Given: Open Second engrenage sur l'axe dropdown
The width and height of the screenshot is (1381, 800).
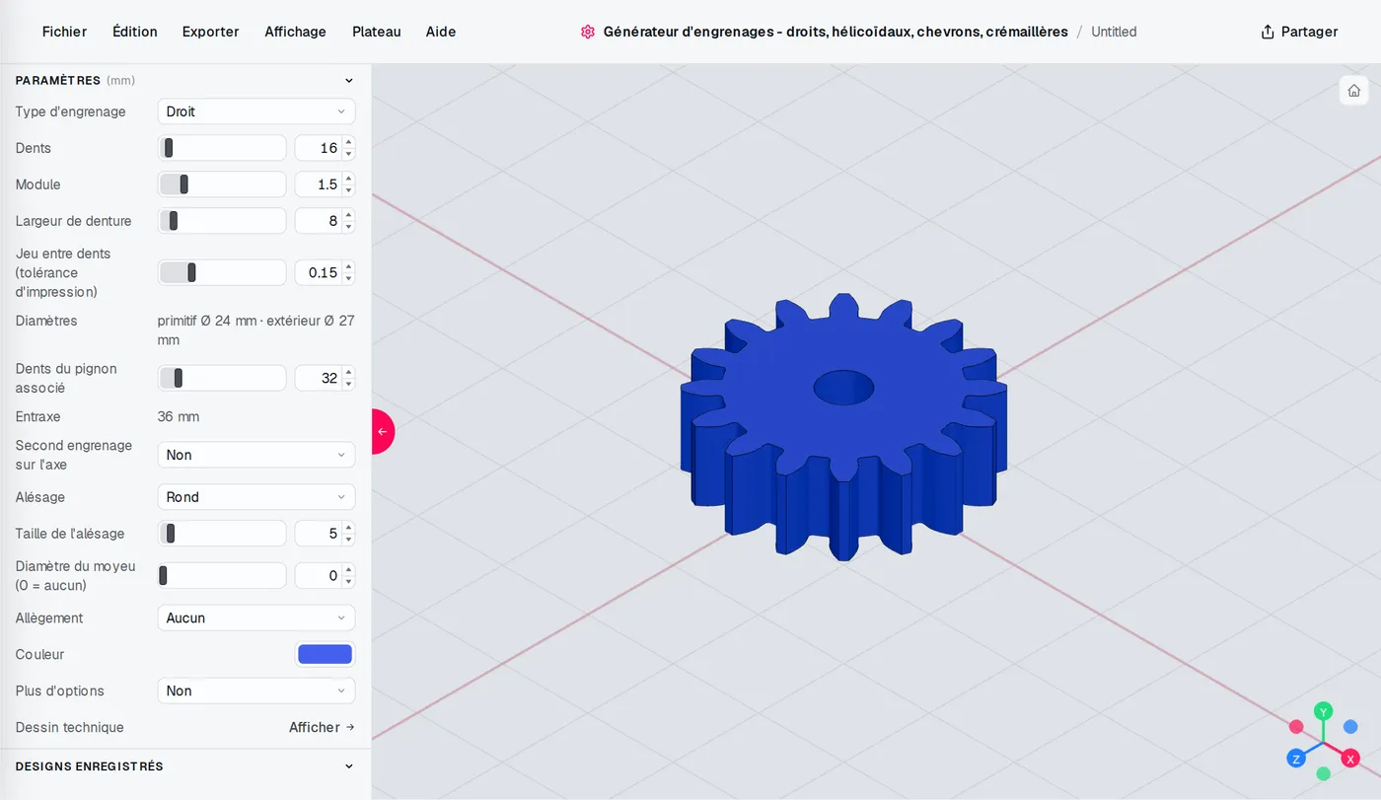Looking at the screenshot, I should click(x=256, y=455).
